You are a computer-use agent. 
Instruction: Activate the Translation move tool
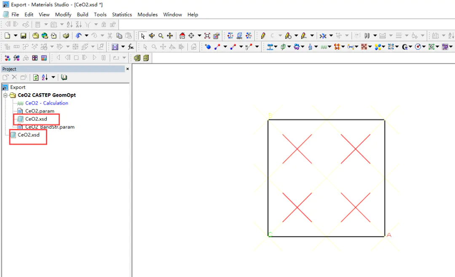[170, 36]
